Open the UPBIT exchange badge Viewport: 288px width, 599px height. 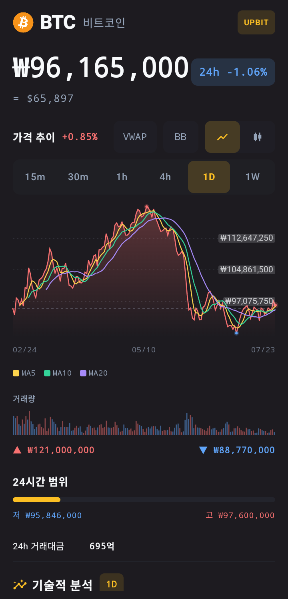[256, 22]
